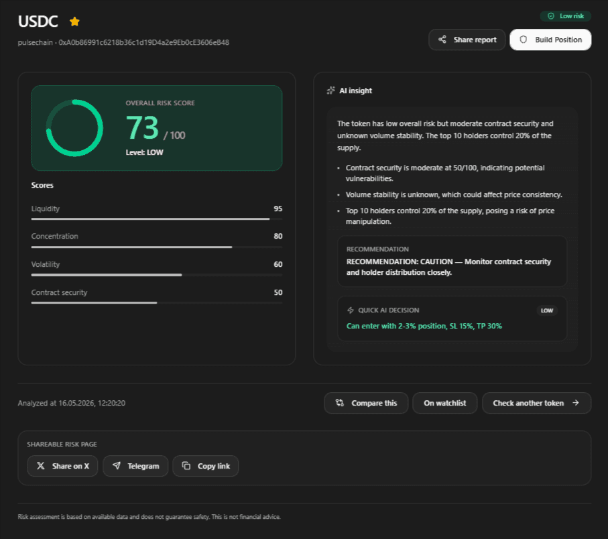Click the lightning icon beside Quick AI Decision
The image size is (608, 539).
coord(351,310)
